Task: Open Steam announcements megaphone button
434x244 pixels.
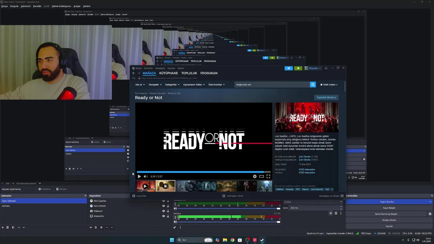Action: [x=289, y=68]
